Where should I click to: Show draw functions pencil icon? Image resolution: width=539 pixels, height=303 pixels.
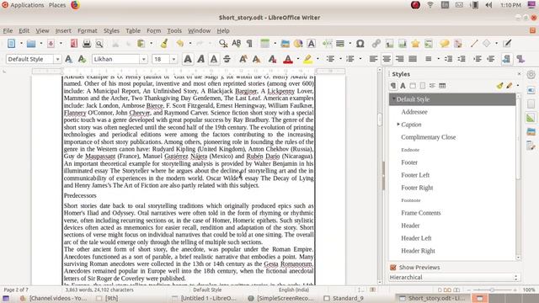tap(507, 44)
